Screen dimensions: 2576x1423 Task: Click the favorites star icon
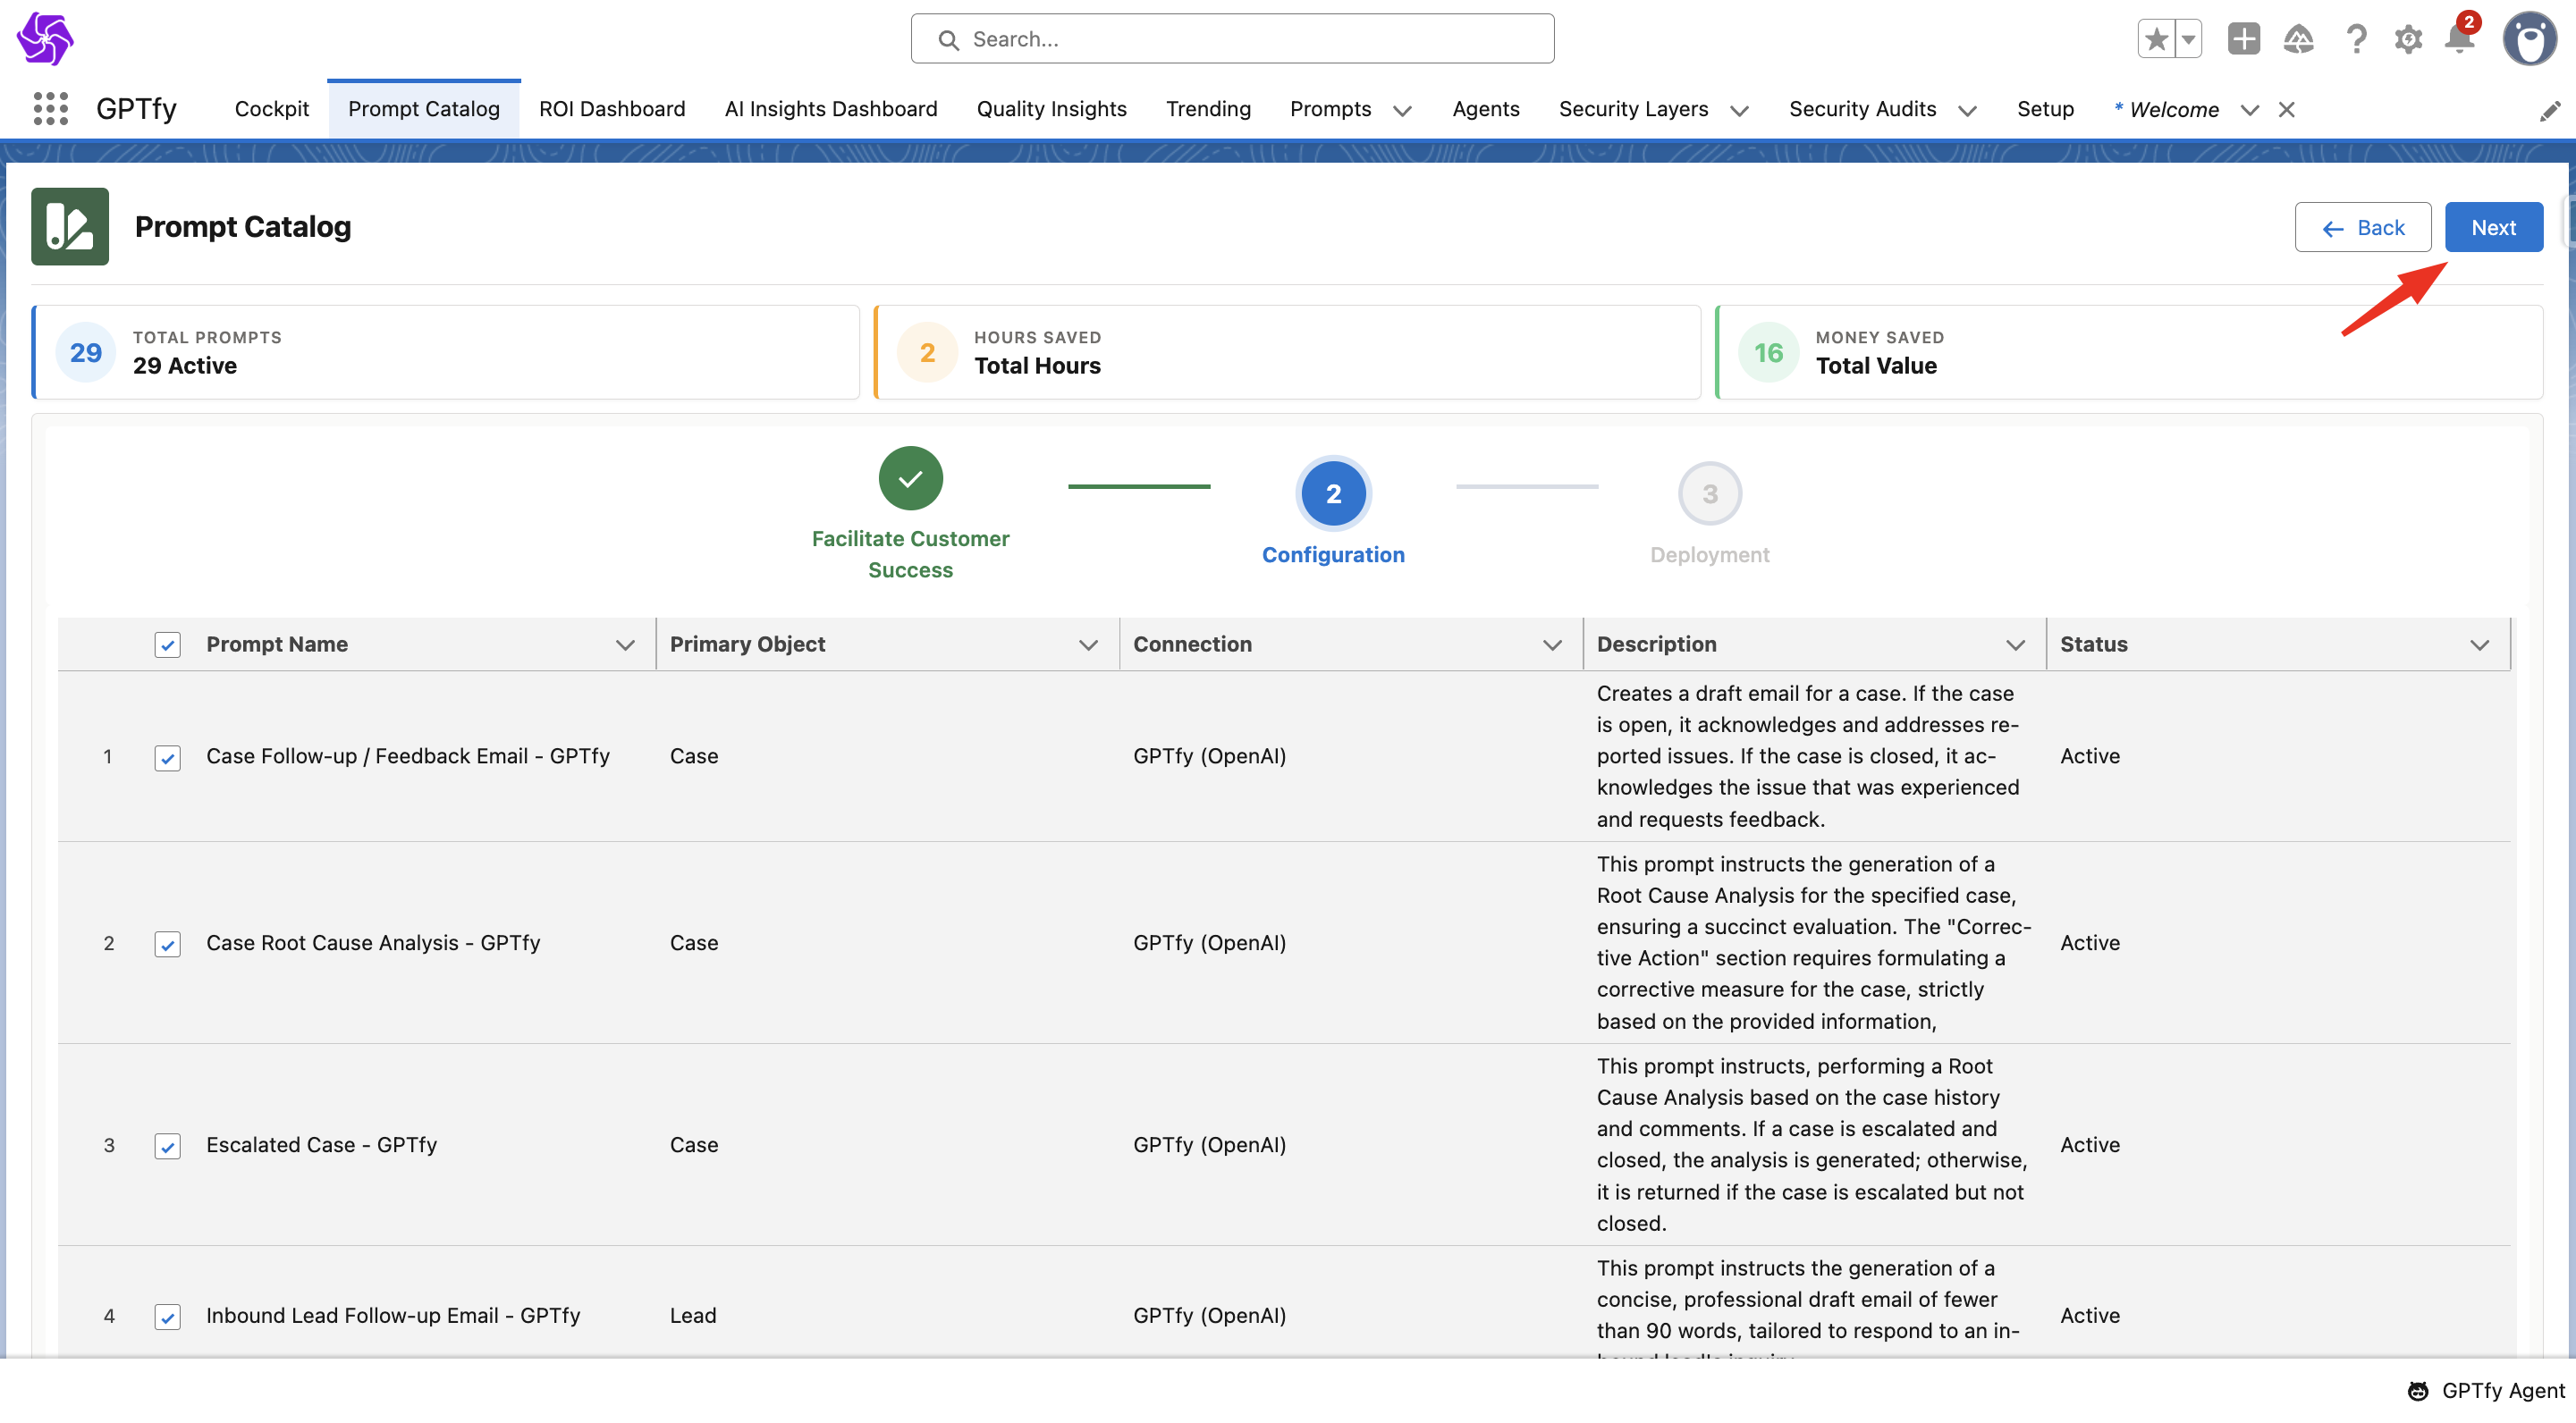pyautogui.click(x=2156, y=39)
